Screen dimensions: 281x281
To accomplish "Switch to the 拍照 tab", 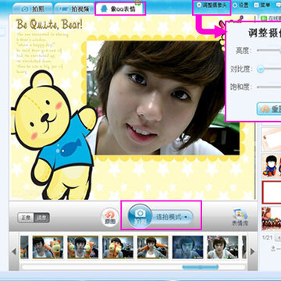I will [33, 9].
